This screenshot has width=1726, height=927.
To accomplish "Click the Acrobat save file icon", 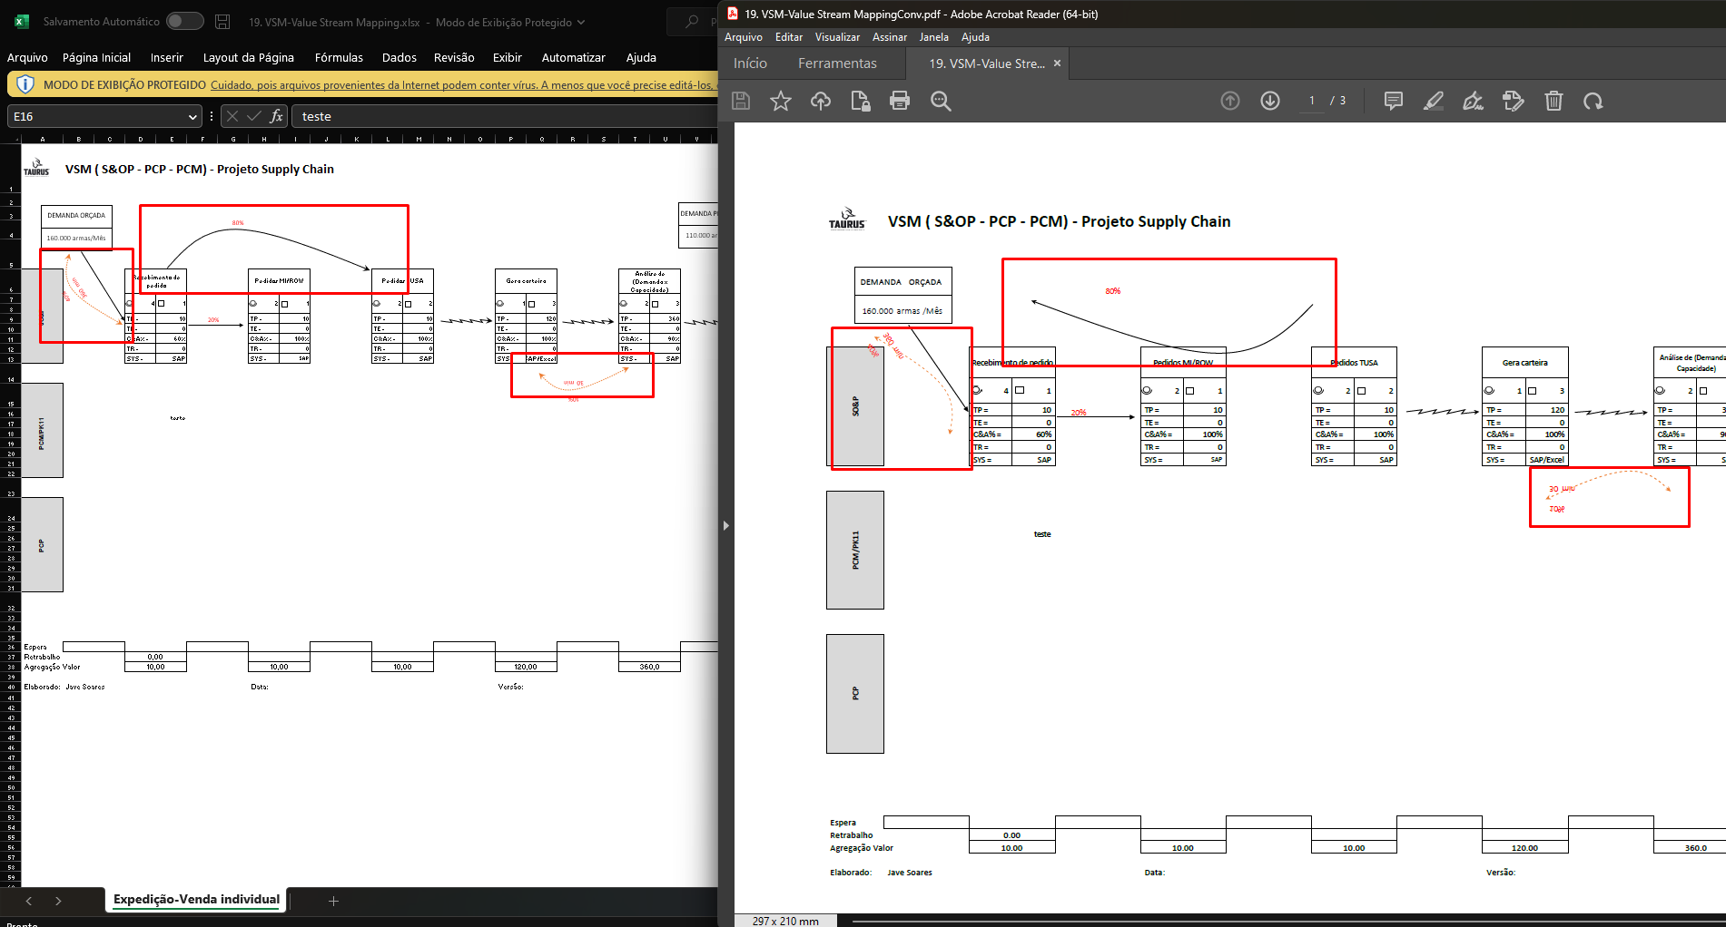I will pos(741,101).
